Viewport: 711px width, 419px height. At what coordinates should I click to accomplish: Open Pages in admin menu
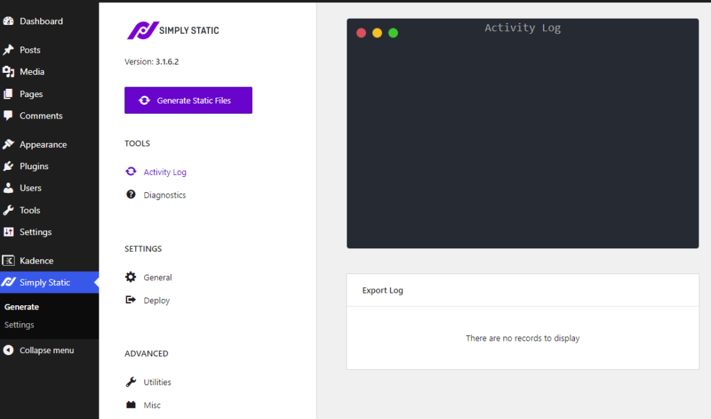[31, 94]
